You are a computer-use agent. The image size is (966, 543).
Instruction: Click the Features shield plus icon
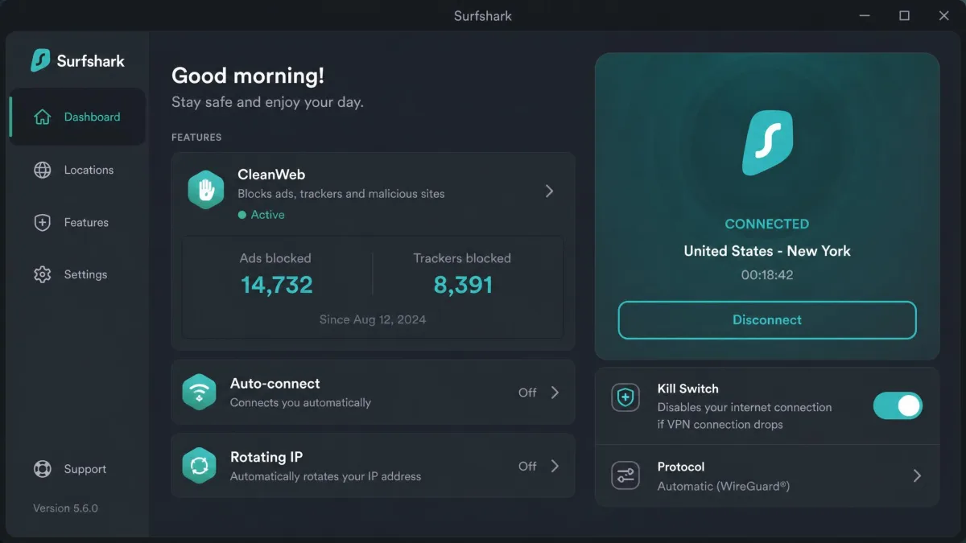pyautogui.click(x=42, y=222)
